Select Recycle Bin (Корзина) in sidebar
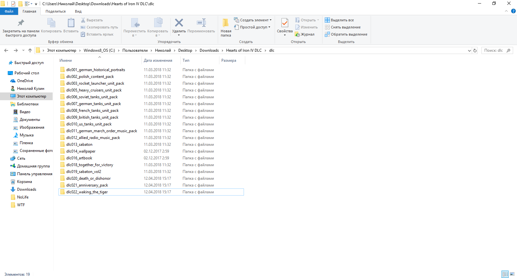517x278 pixels. point(24,182)
